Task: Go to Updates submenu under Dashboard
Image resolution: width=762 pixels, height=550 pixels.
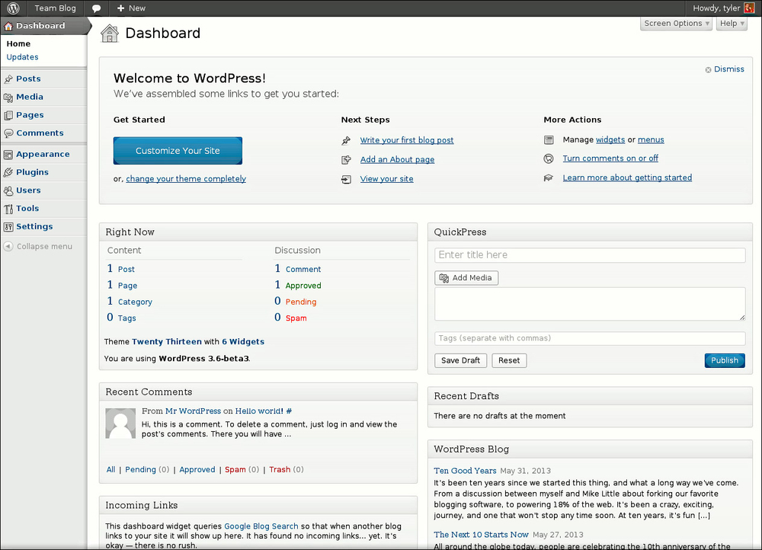Action: pyautogui.click(x=22, y=57)
